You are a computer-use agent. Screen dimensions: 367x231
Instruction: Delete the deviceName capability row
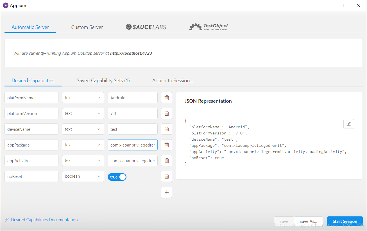[x=167, y=129]
